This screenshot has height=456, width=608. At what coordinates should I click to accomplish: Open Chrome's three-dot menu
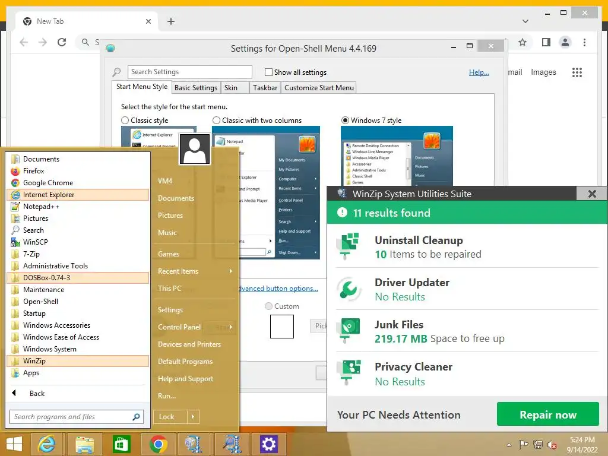pos(584,42)
